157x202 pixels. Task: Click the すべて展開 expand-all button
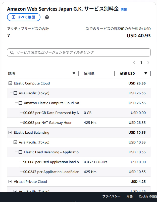[x=24, y=17]
